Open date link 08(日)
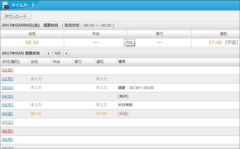240x149 pixels. coord(7,131)
